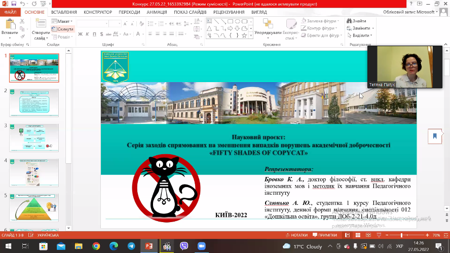Click the Скинути reset button
This screenshot has width=450, height=253.
coord(62,29)
